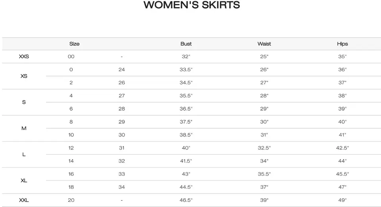Select the Bust column header
The image size is (381, 207).
point(186,44)
